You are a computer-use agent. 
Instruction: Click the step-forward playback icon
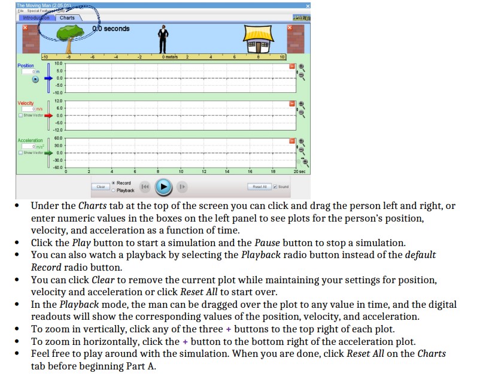click(x=181, y=187)
